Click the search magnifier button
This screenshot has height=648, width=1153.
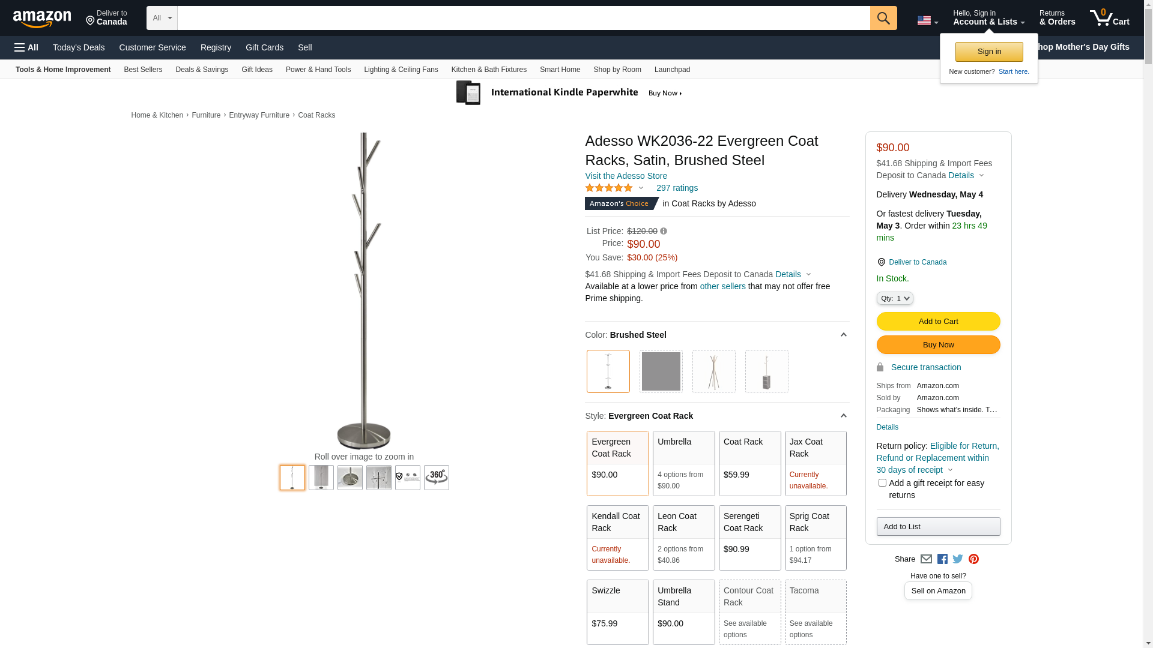pos(883,18)
